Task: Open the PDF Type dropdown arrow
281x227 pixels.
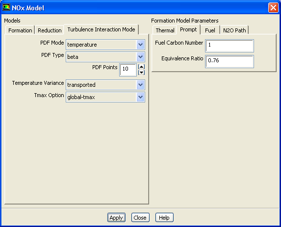Action: 140,57
